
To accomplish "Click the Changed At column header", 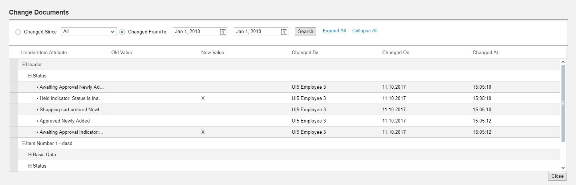I will point(485,52).
